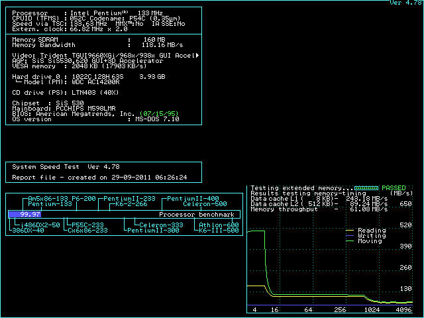This screenshot has width=424, height=318.
Task: Click the blue 99.97 benchmark score bar
Action: click(25, 215)
